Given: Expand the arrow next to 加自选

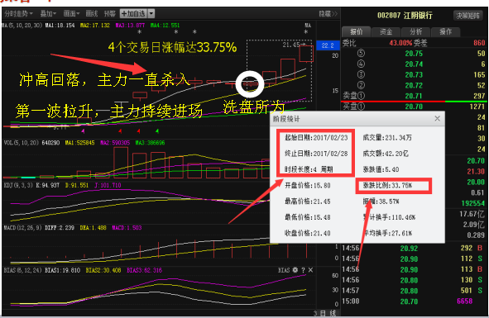Looking at the screenshot, I should tap(151, 14).
